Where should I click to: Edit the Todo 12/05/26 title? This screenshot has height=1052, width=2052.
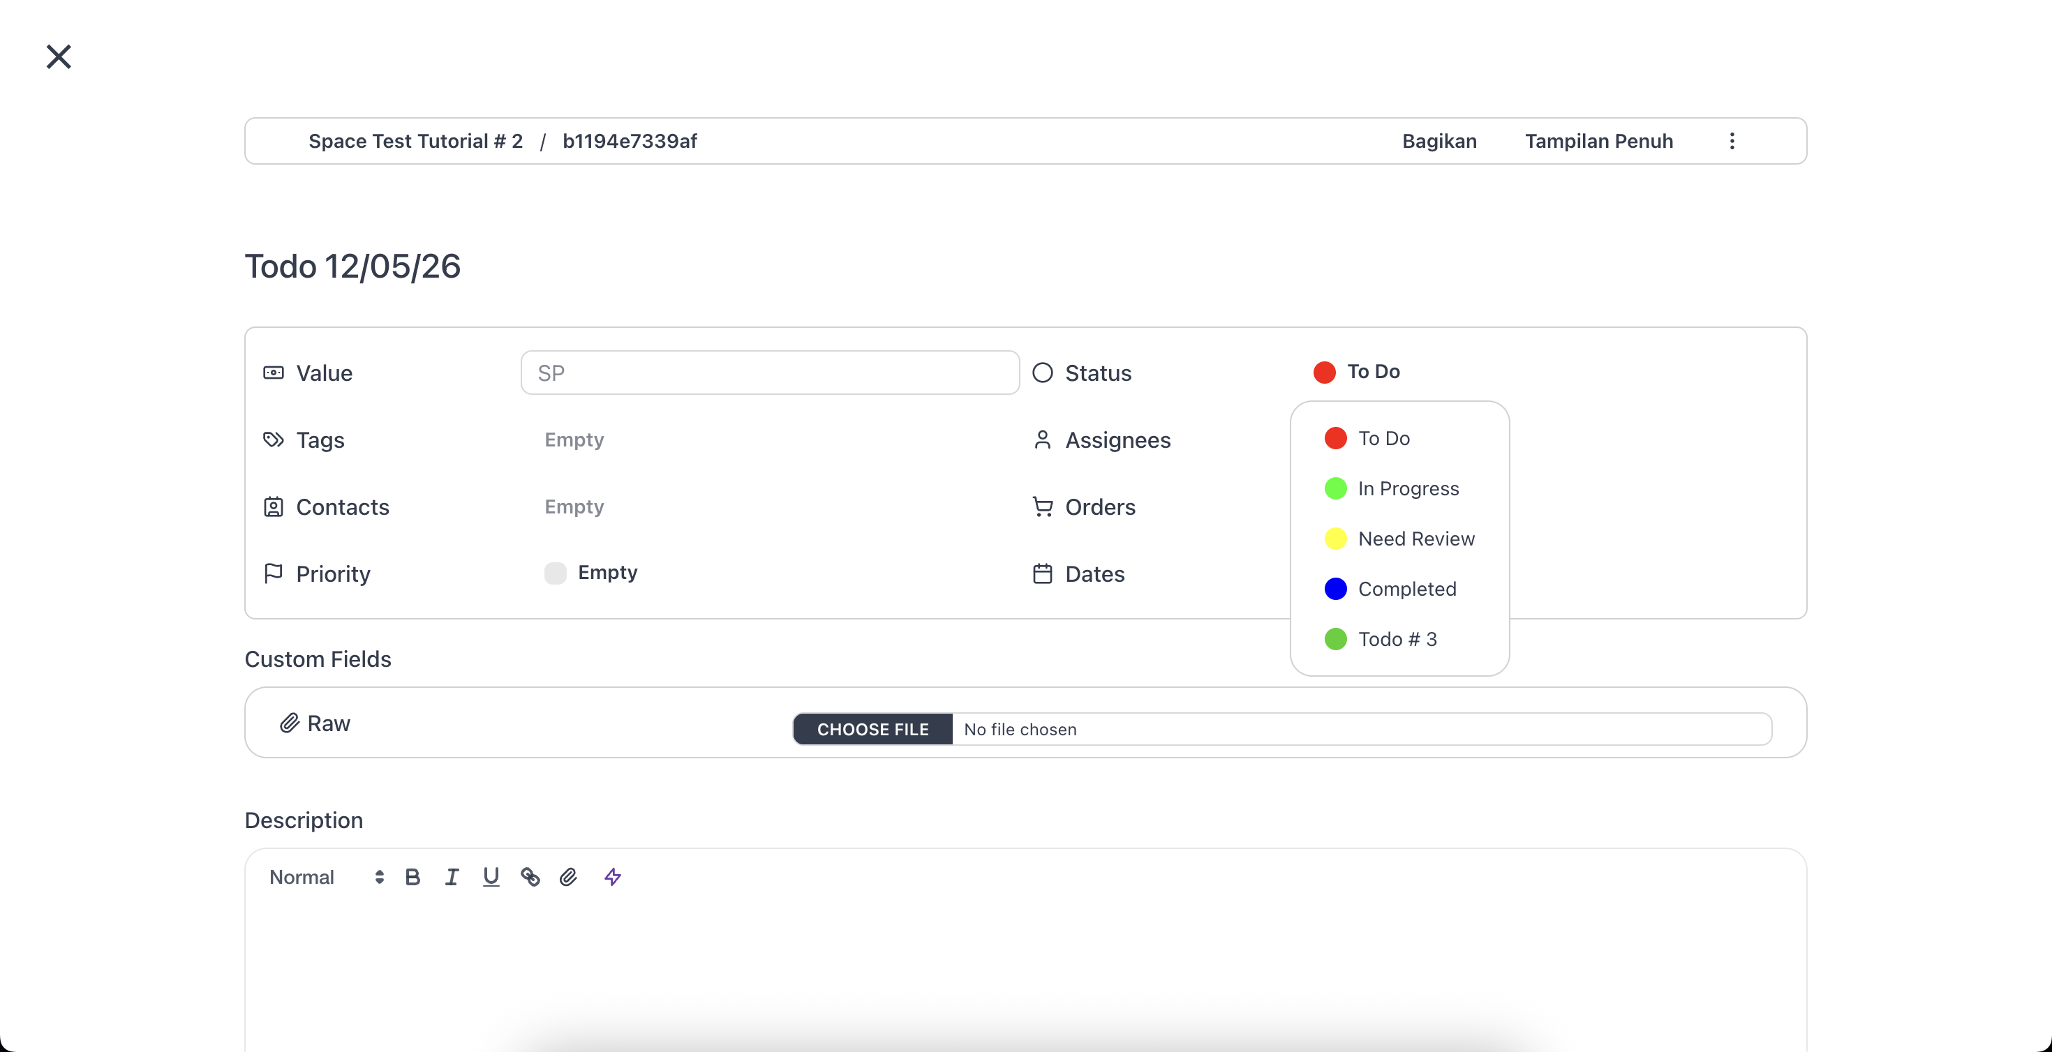(352, 266)
